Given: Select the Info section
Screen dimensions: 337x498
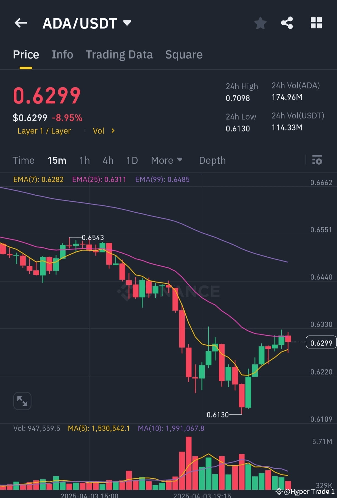Looking at the screenshot, I should [62, 54].
